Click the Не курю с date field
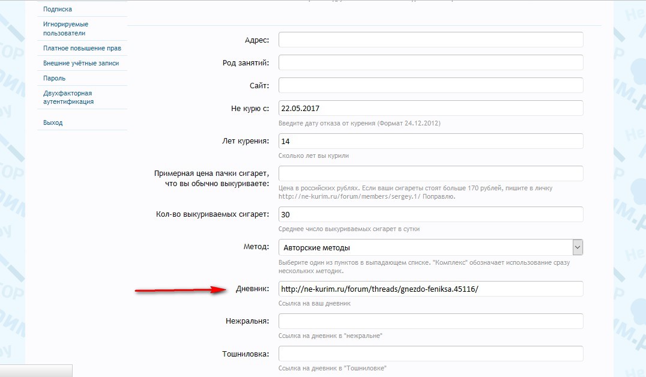This screenshot has width=646, height=377. [x=430, y=109]
